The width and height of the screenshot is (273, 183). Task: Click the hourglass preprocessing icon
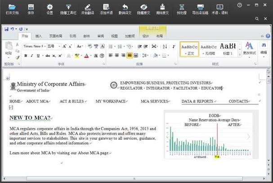point(182,7)
